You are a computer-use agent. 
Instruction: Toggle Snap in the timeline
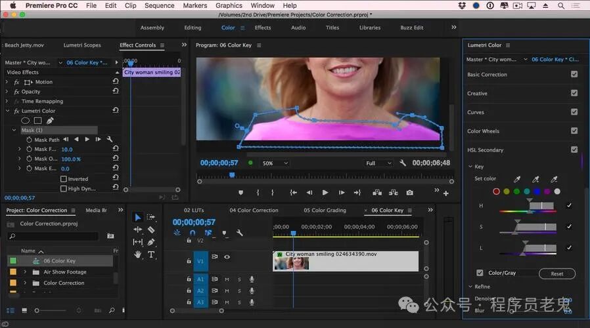[x=193, y=233]
